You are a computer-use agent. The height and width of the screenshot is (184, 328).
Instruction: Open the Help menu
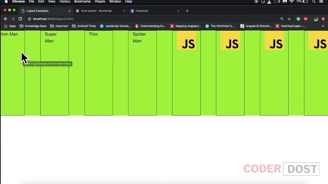point(129,2)
